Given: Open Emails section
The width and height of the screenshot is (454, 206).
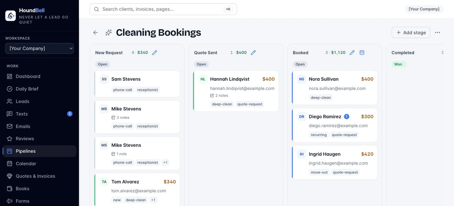Looking at the screenshot, I should pyautogui.click(x=39, y=126).
